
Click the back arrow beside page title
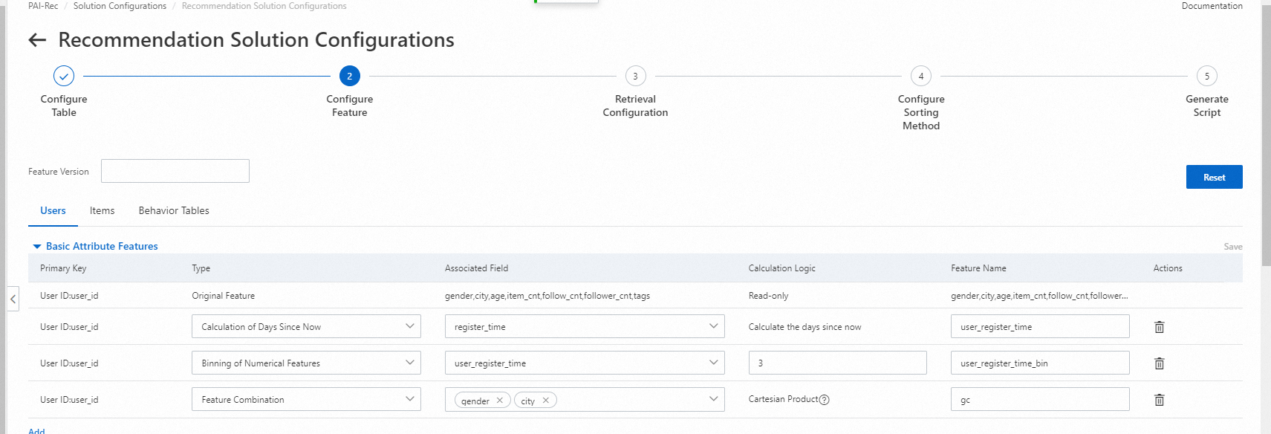[37, 40]
